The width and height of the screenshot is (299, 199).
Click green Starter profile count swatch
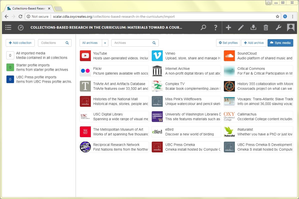pyautogui.click(x=10, y=68)
